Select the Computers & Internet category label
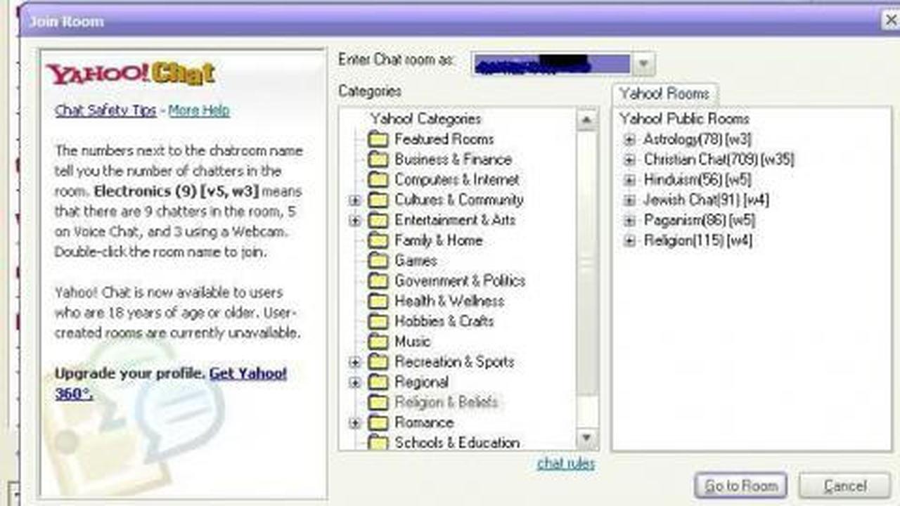Image resolution: width=900 pixels, height=506 pixels. pyautogui.click(x=457, y=180)
